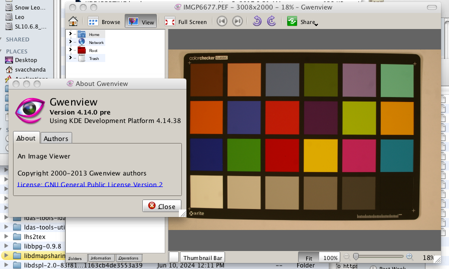The width and height of the screenshot is (449, 269).
Task: Open the GNU General Public License link
Action: (x=90, y=184)
